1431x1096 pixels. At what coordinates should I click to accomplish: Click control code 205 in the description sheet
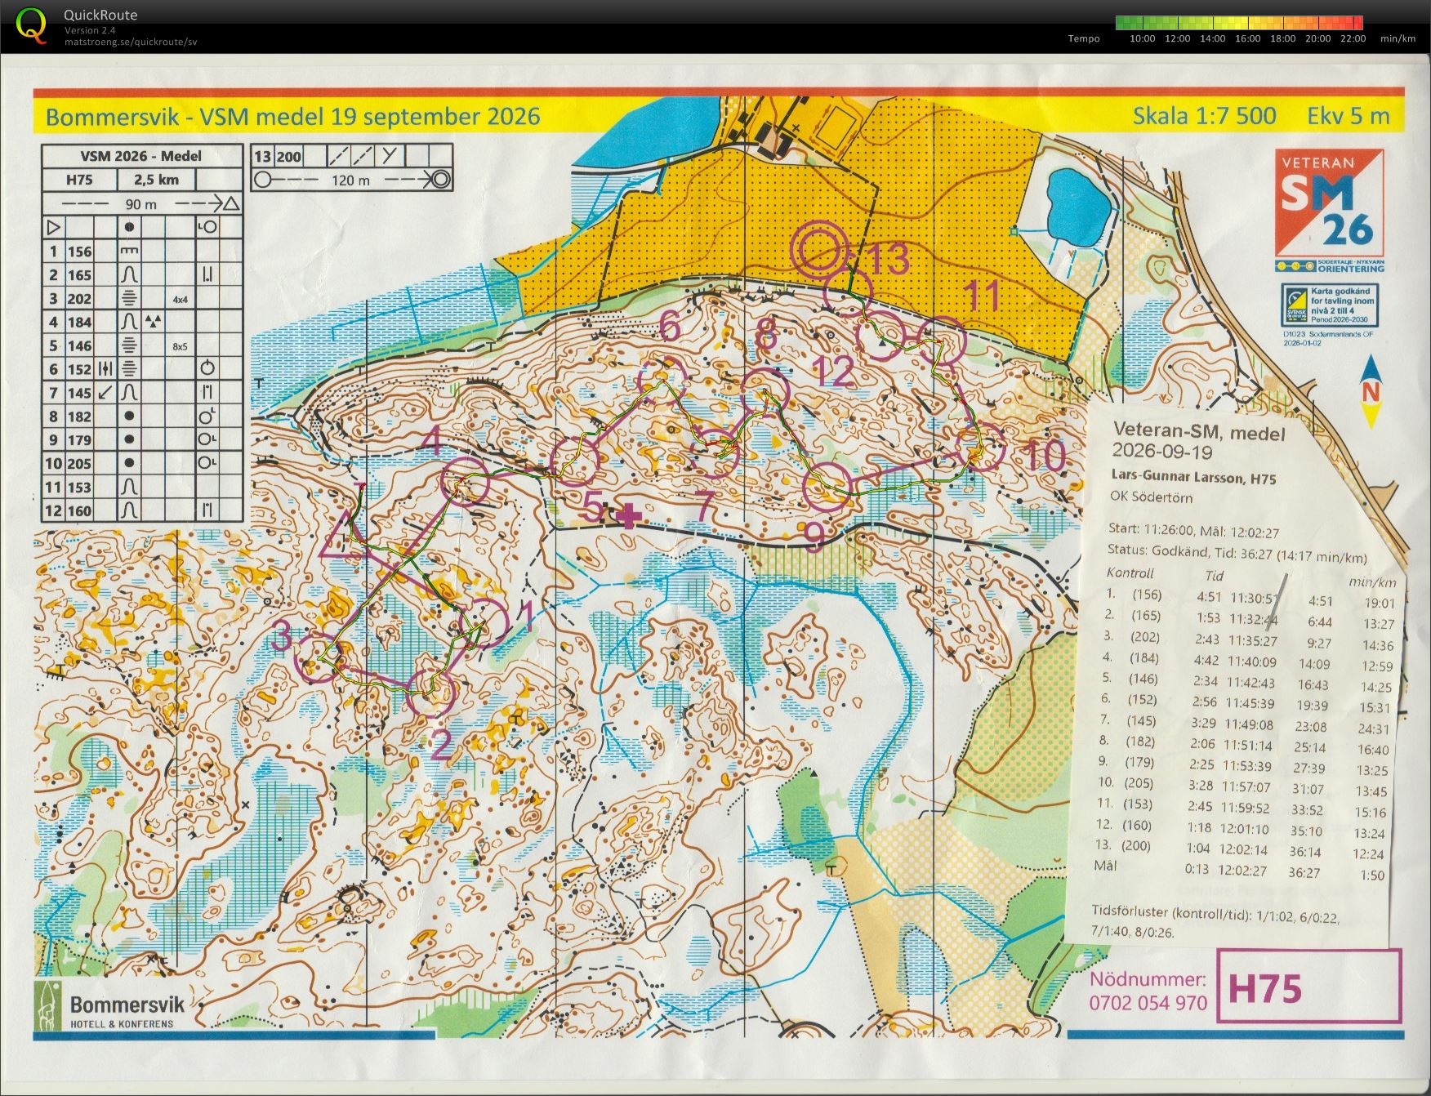click(x=79, y=464)
